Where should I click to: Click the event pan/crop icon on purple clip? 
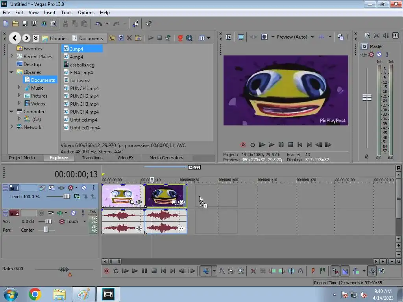pyautogui.click(x=174, y=202)
